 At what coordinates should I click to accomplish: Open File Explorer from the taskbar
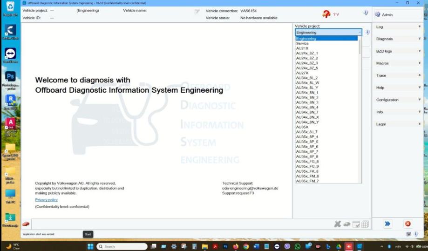205,246
